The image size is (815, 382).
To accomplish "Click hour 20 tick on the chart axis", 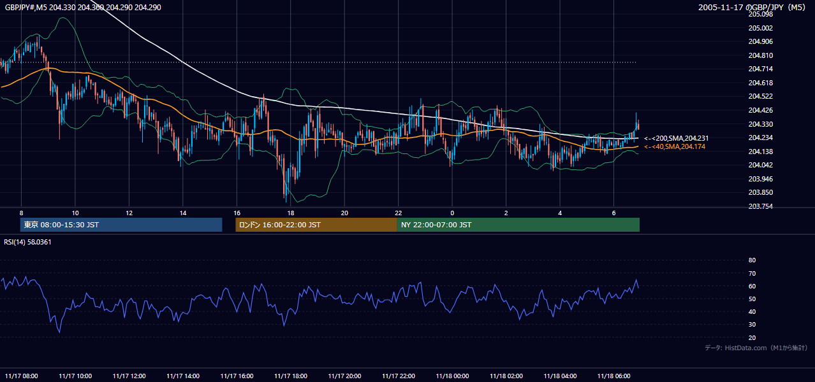I will pos(344,213).
